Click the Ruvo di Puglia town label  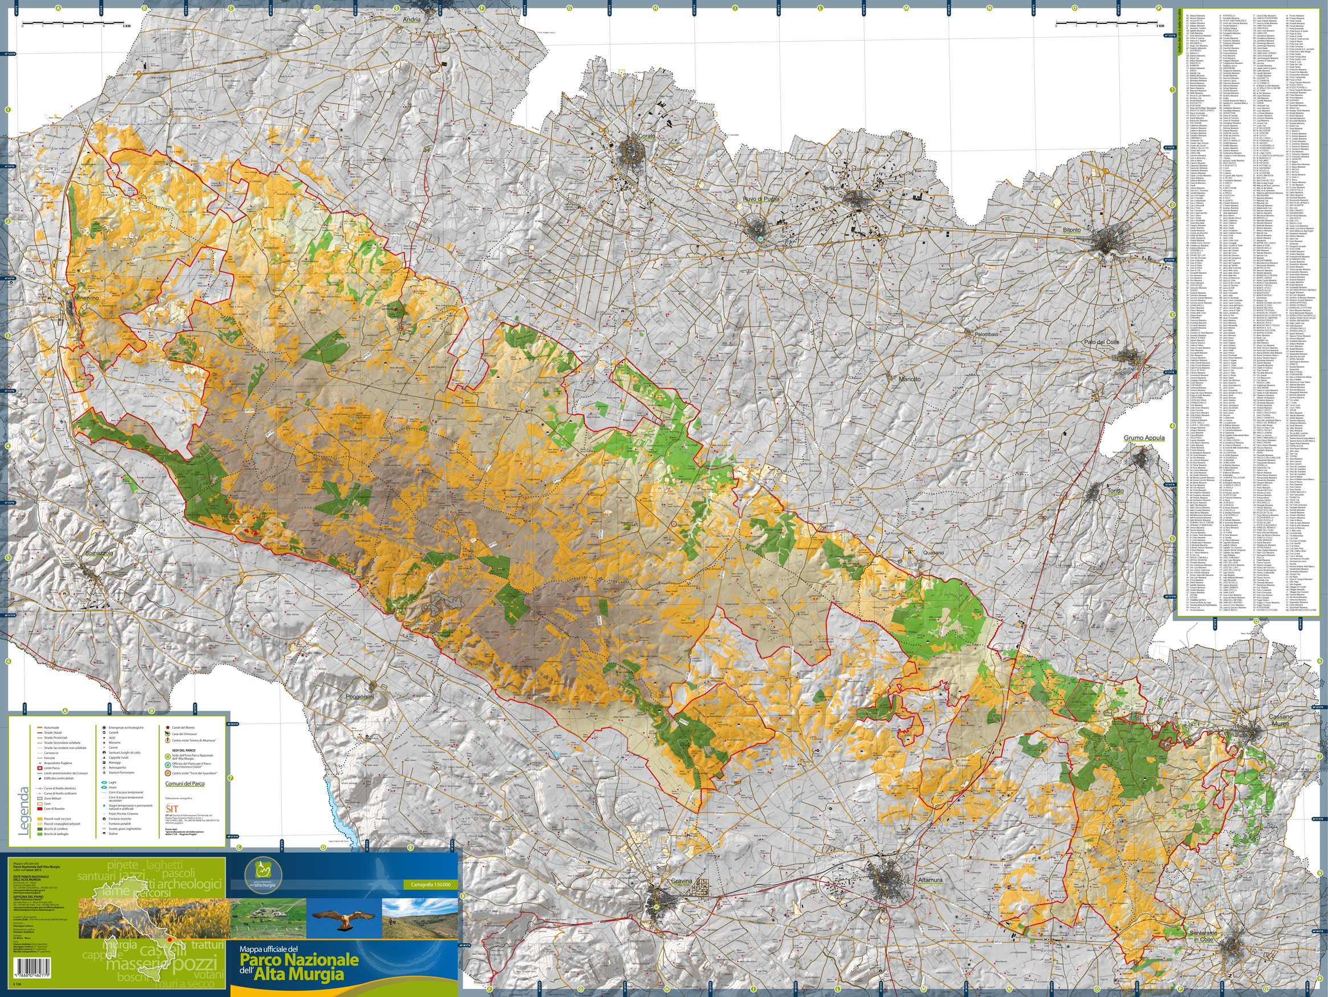(x=760, y=199)
